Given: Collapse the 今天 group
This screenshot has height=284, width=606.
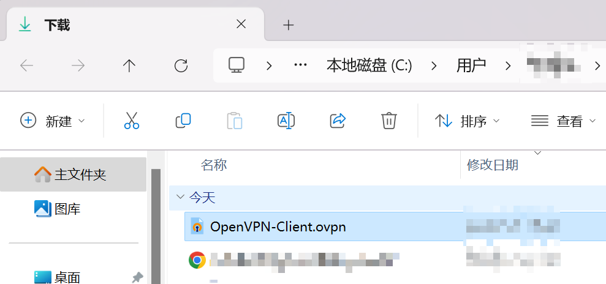Looking at the screenshot, I should [180, 197].
